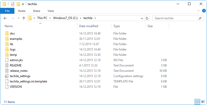Switch to Large icons view layout
The width and height of the screenshot is (207, 105).
(x=203, y=102)
